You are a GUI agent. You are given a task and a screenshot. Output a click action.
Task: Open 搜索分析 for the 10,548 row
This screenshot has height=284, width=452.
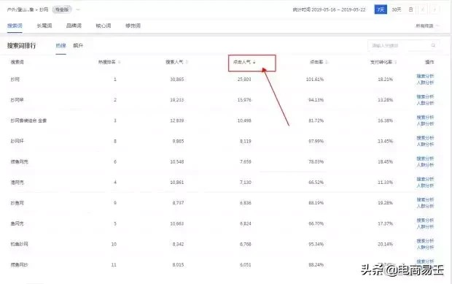point(425,158)
